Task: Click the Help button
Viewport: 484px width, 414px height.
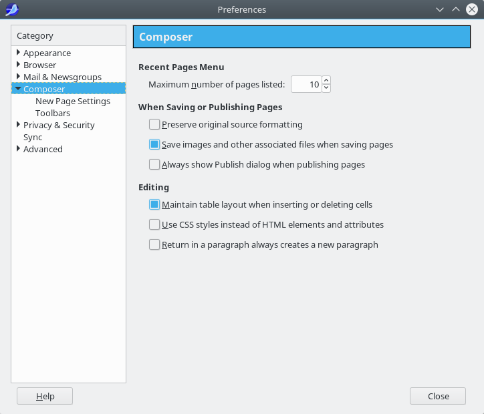Action: coord(45,396)
